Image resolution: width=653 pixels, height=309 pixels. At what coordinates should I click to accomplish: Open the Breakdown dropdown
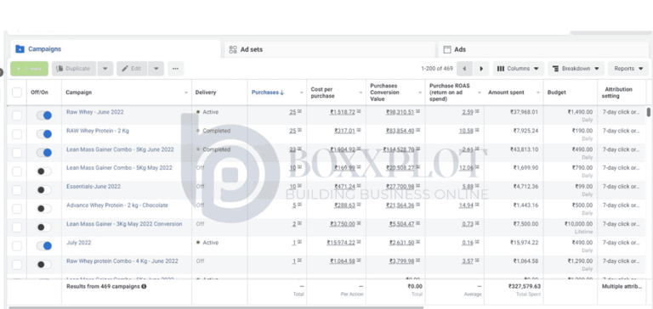pyautogui.click(x=576, y=69)
